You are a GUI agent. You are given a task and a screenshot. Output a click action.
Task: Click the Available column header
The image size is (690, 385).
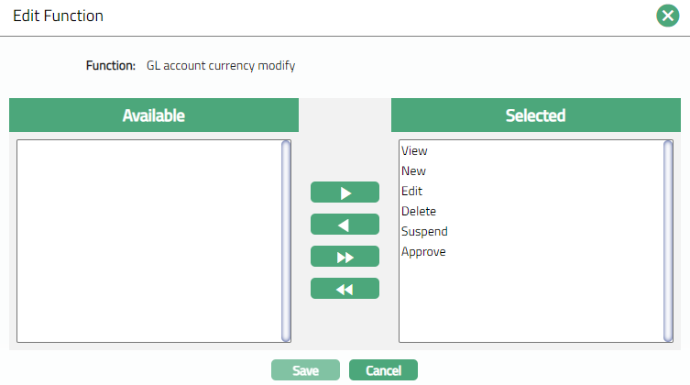154,115
